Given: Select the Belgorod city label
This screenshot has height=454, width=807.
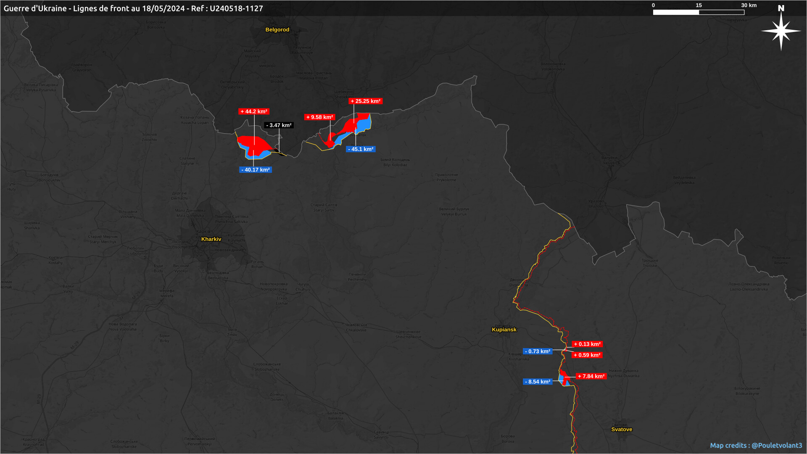Looking at the screenshot, I should point(277,30).
